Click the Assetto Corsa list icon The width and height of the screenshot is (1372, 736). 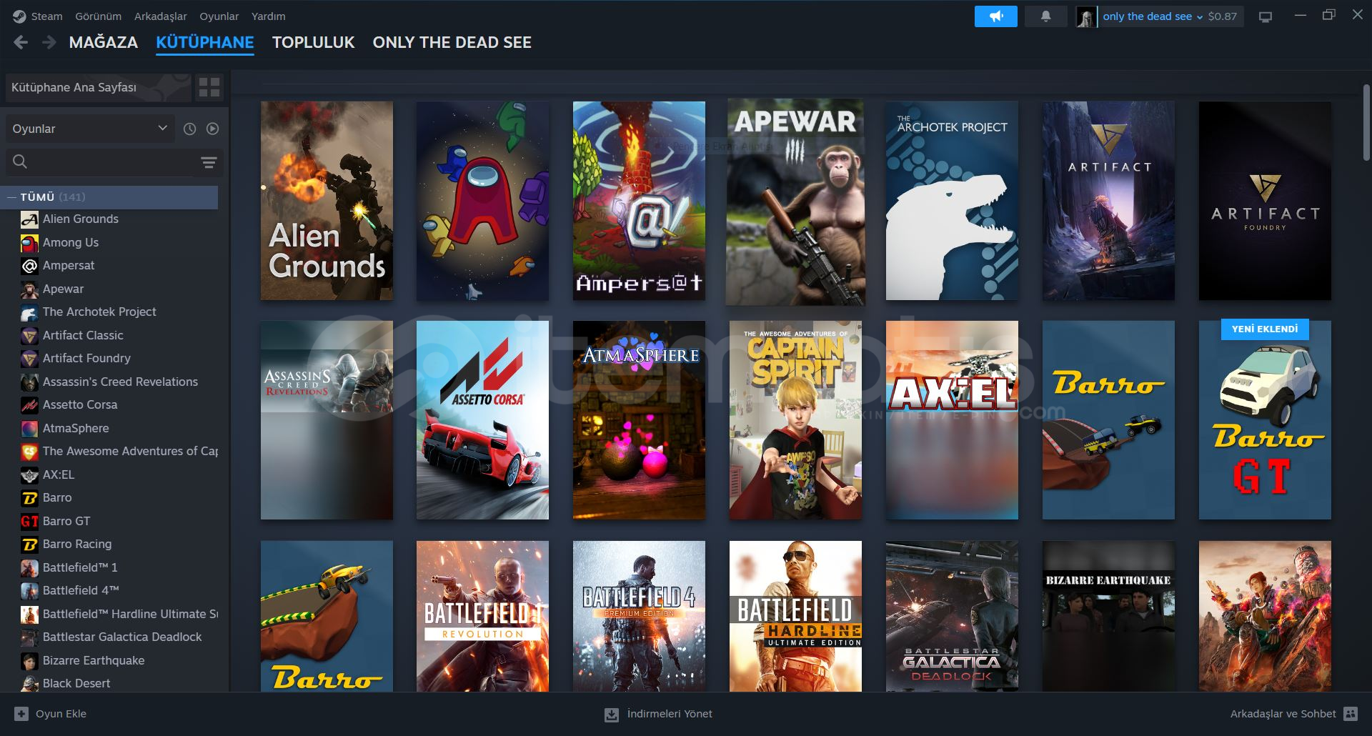coord(29,405)
